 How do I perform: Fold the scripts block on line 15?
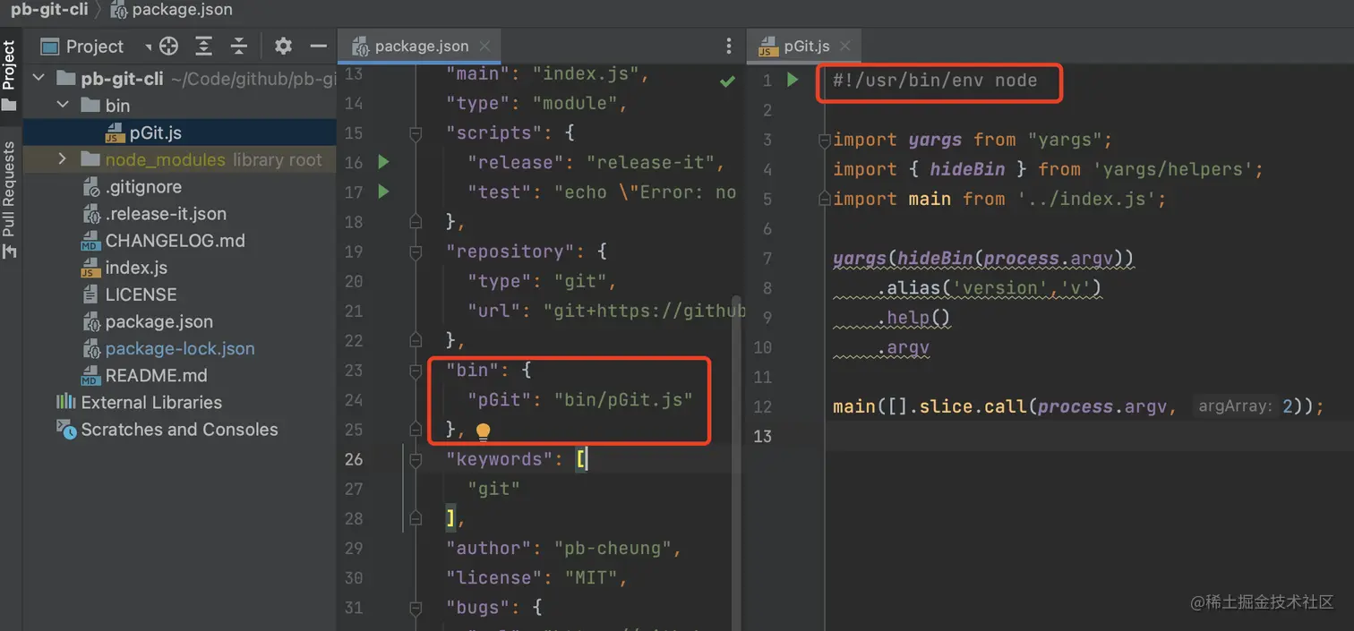click(x=416, y=133)
